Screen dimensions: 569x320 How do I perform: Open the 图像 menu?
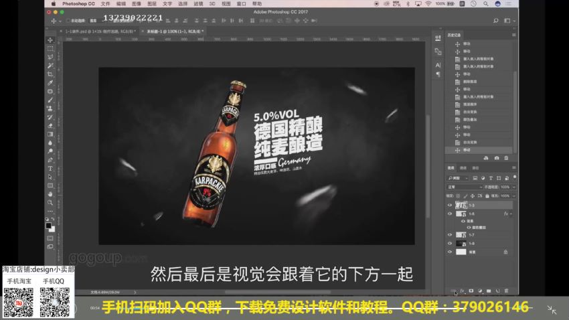point(136,3)
